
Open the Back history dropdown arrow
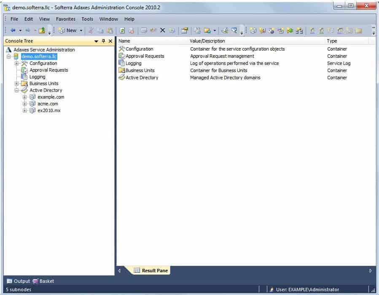pos(20,30)
